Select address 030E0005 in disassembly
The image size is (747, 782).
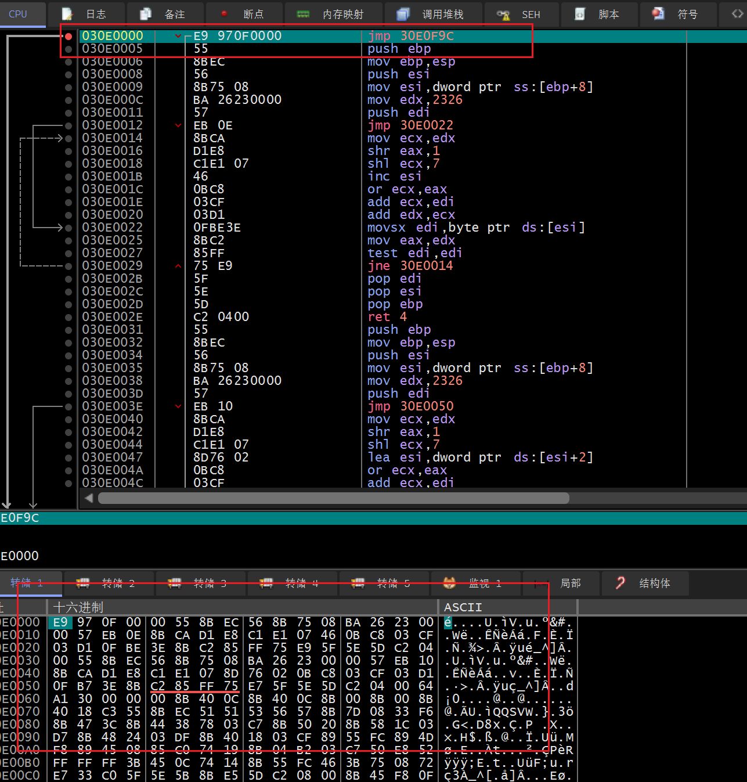coord(112,49)
